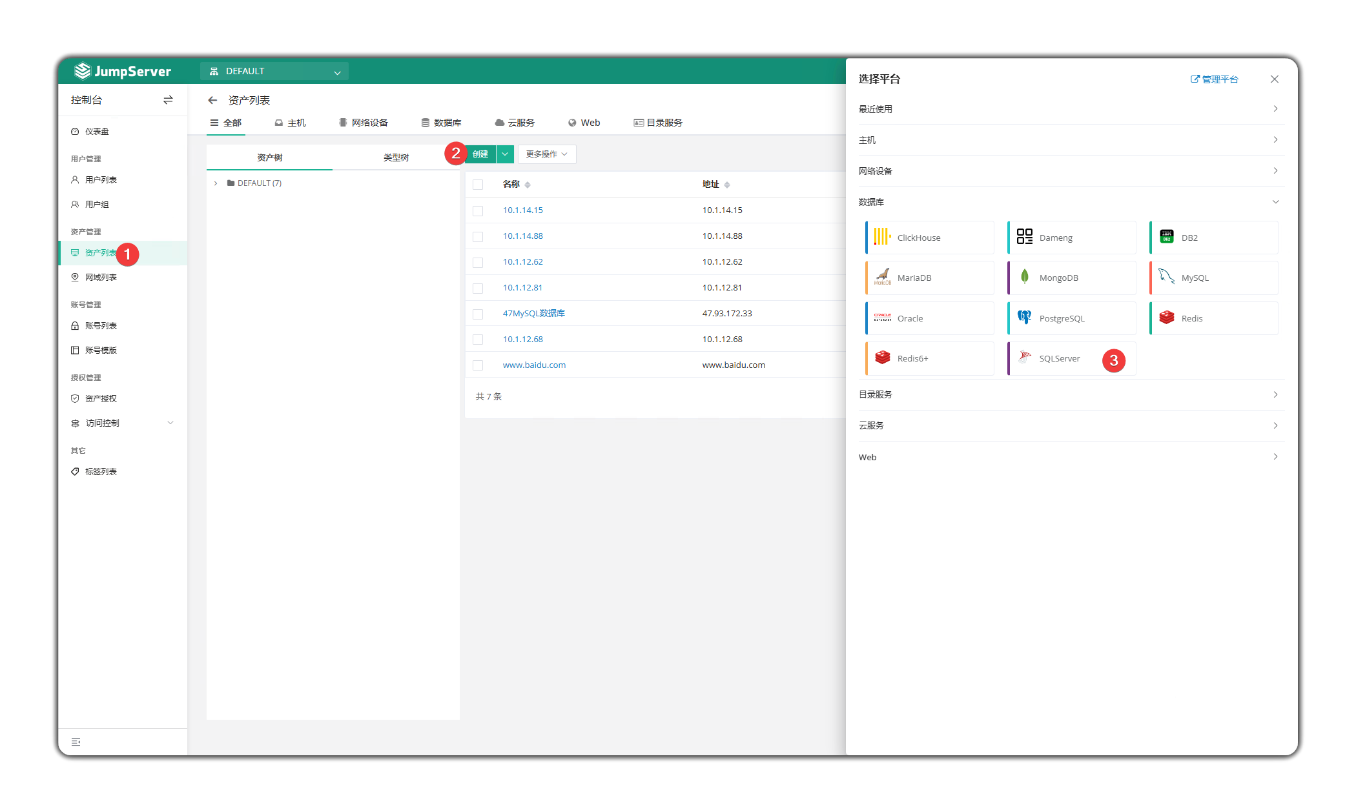This screenshot has height=794, width=1356.
Task: Click the ClickHouse database icon
Action: coord(882,237)
